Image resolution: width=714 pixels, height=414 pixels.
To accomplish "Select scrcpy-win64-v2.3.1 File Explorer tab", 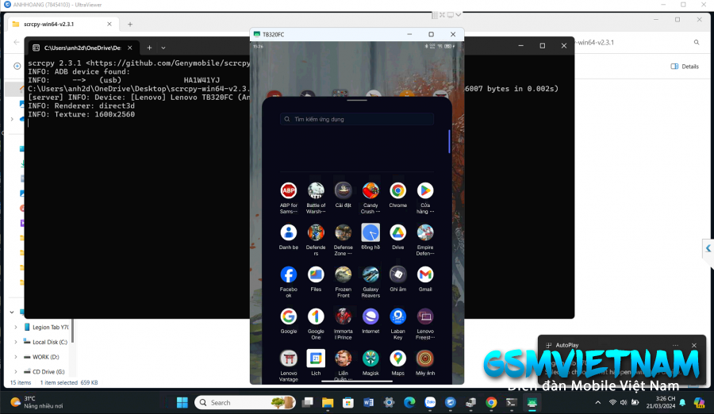I will click(x=63, y=24).
